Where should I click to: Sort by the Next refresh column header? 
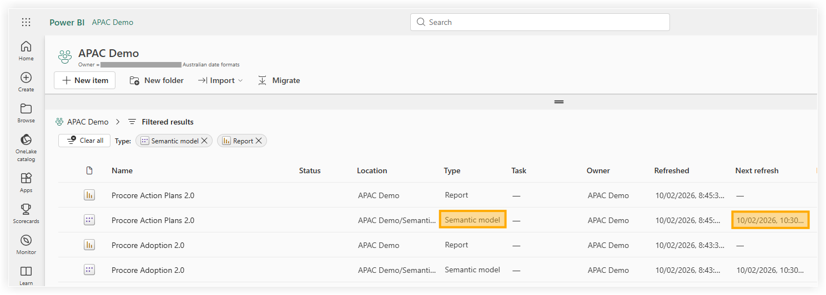pos(757,170)
